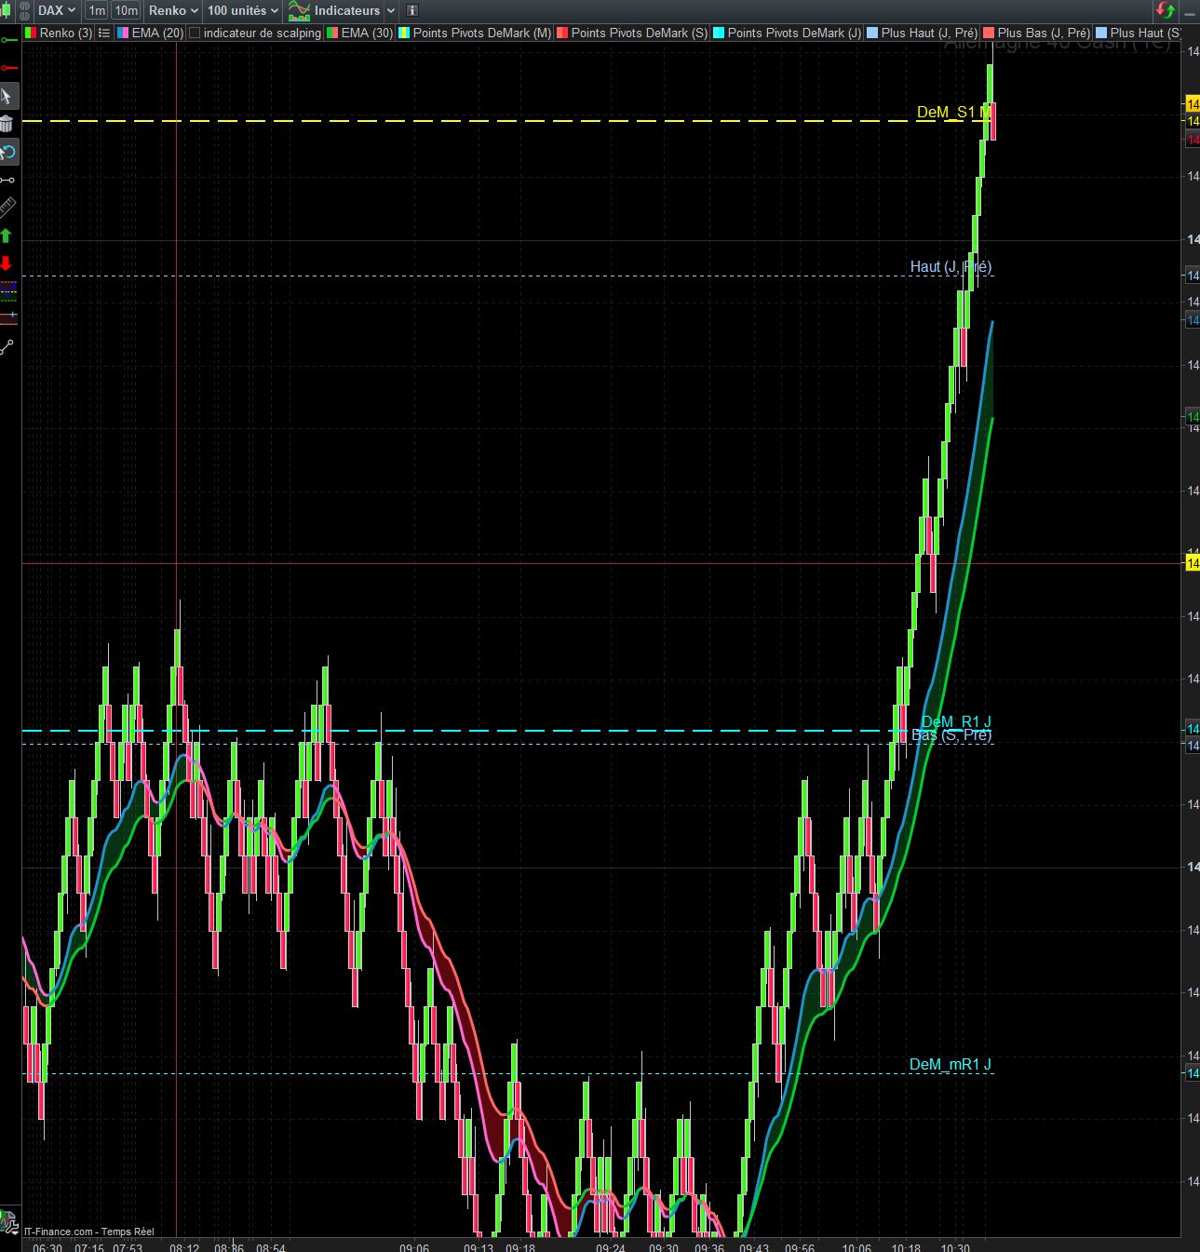
Task: Click the chain link icon beside DAX
Action: [25, 10]
